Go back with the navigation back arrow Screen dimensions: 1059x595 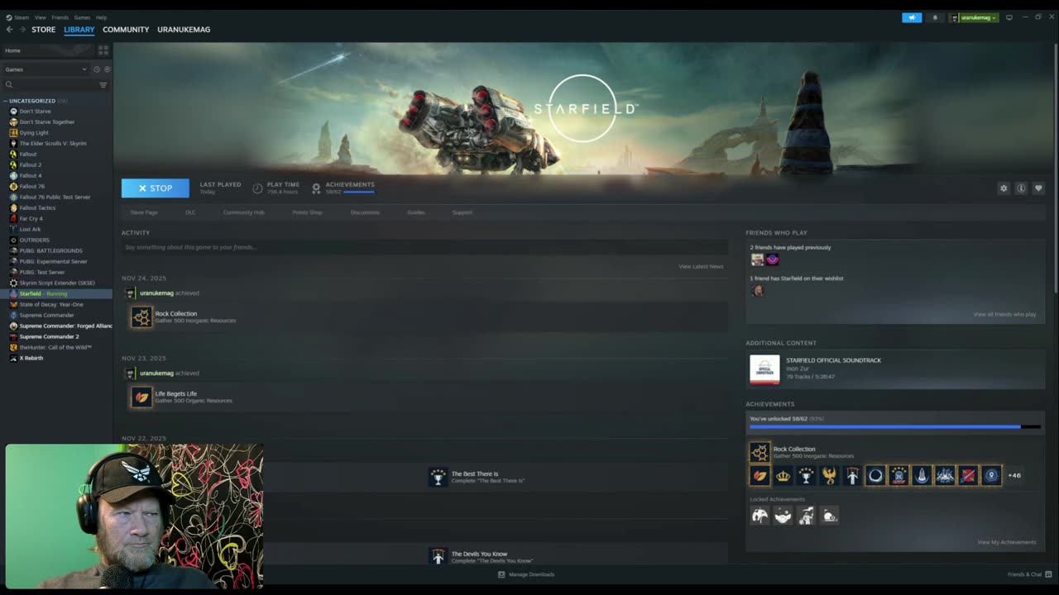(10, 29)
